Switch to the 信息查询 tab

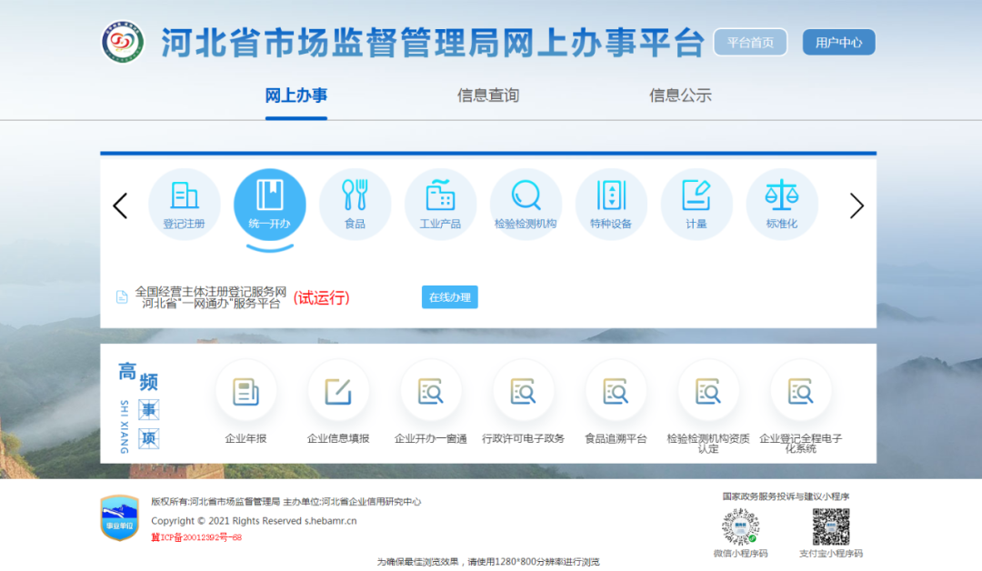[488, 95]
